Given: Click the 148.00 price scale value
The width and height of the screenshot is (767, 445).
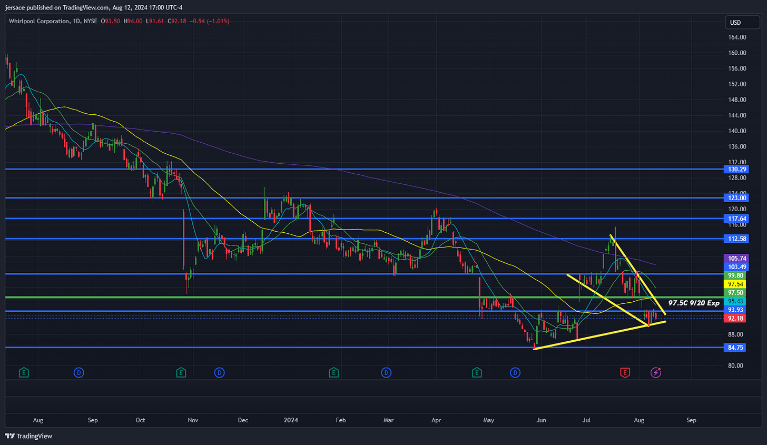Looking at the screenshot, I should click(737, 100).
